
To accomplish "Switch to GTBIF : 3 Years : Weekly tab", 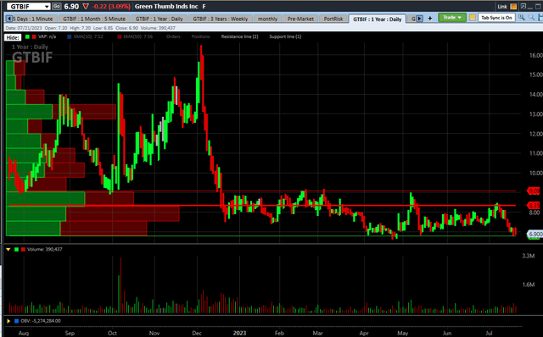I will coord(221,19).
